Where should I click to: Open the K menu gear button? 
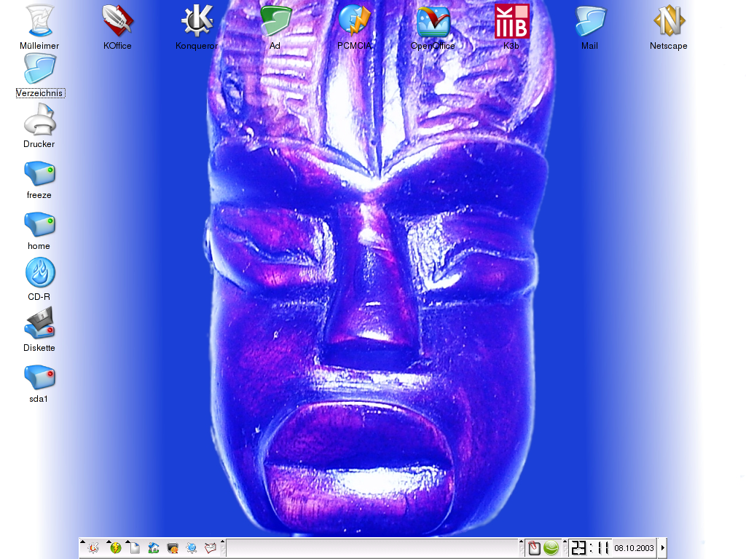pyautogui.click(x=94, y=547)
